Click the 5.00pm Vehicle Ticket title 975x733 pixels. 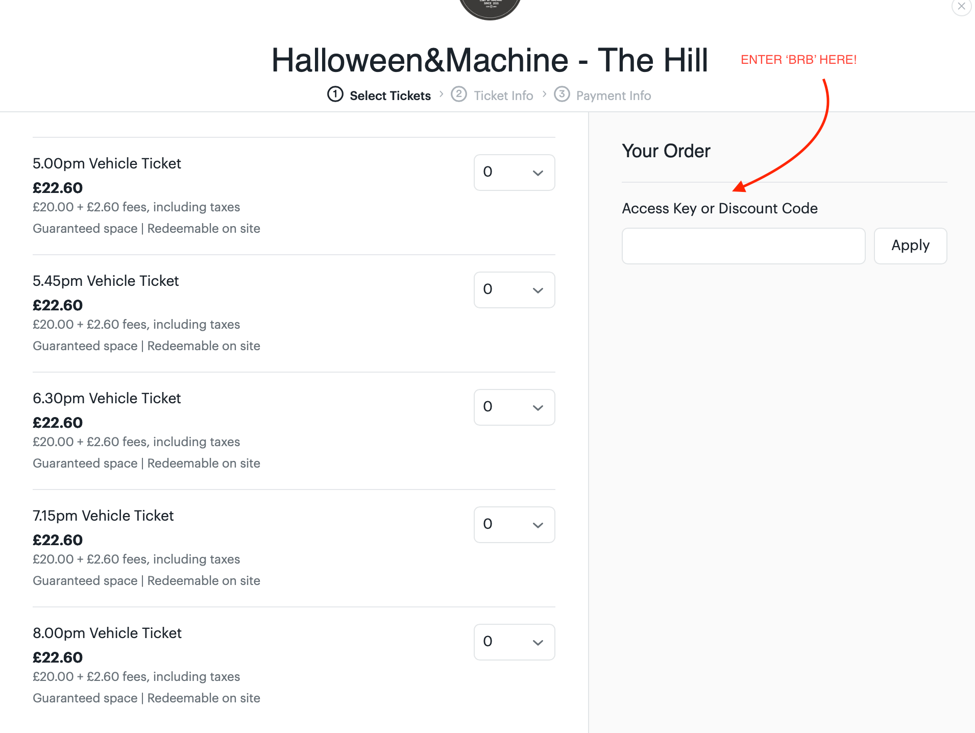tap(107, 163)
